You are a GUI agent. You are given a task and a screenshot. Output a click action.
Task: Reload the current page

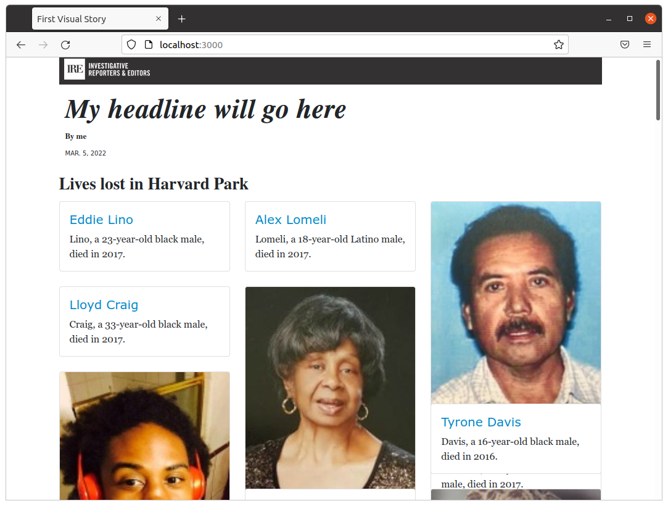pyautogui.click(x=65, y=45)
